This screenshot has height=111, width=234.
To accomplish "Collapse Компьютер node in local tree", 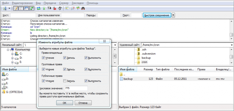I will [8, 50].
